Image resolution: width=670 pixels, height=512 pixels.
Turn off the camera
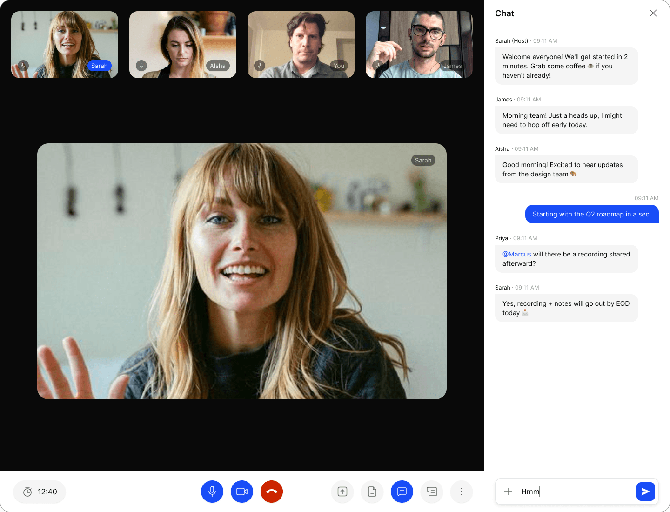[242, 492]
